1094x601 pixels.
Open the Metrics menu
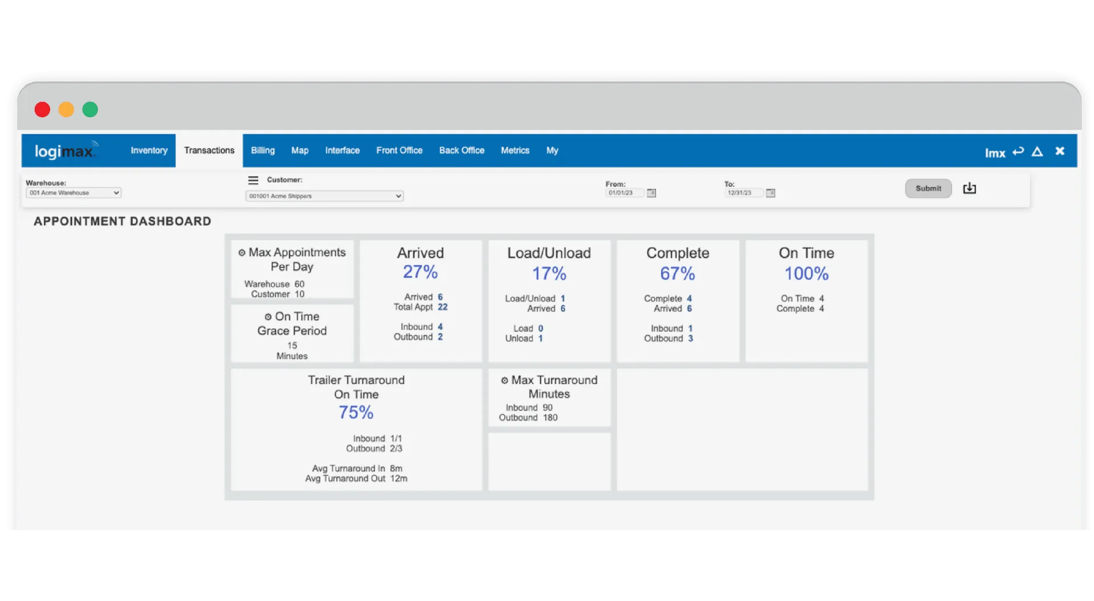pyautogui.click(x=515, y=151)
